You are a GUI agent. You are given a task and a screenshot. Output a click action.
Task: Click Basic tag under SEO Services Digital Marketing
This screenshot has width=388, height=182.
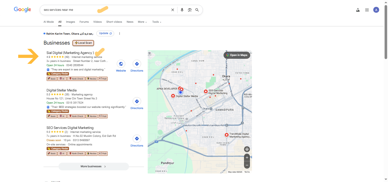click(52, 153)
